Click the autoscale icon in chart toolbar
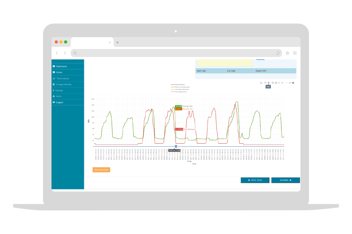Screen dimensions: 352x234 pos(279,83)
